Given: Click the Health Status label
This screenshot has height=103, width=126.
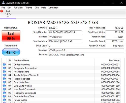Looking at the screenshot, I should (11, 28).
